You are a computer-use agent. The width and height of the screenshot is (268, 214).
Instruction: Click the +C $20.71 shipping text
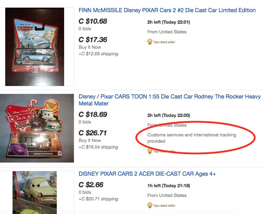tap(98, 199)
